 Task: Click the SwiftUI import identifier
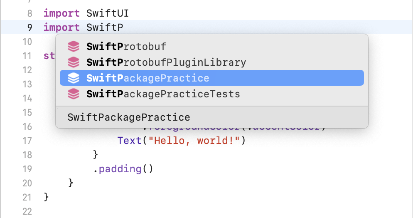[x=108, y=13]
